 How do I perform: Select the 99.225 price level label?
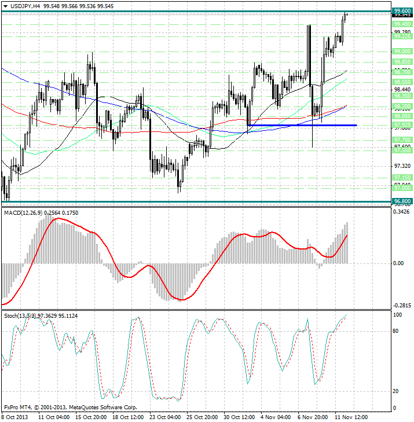[x=402, y=36]
